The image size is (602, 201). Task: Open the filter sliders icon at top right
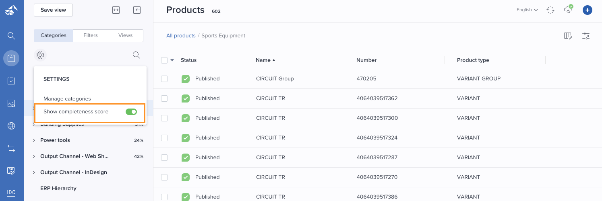586,36
